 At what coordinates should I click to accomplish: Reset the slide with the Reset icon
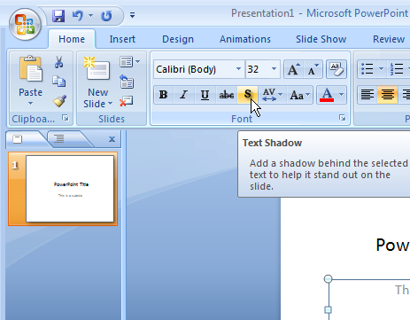click(x=127, y=82)
